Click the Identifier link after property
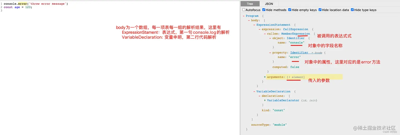Viewport: 400px width, 135px height. click(299, 53)
